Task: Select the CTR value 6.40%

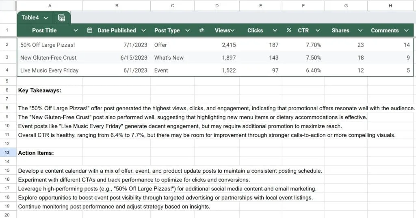Action: tap(303, 71)
